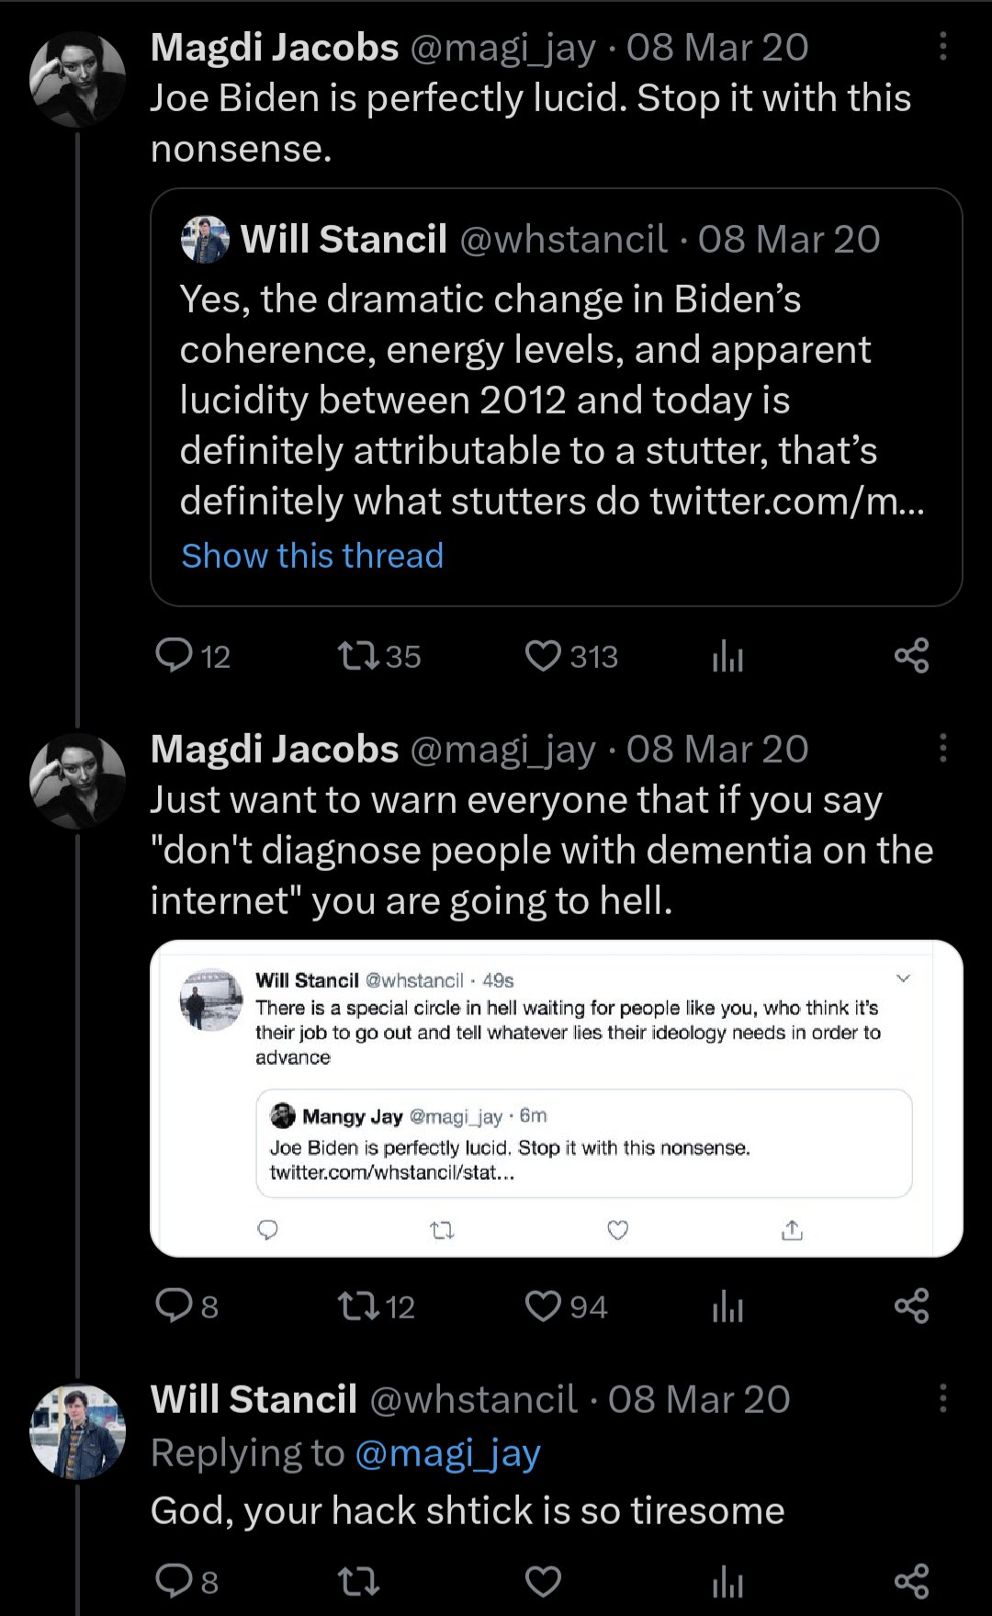Like Will Stancil's hack shtick reply

(543, 1581)
